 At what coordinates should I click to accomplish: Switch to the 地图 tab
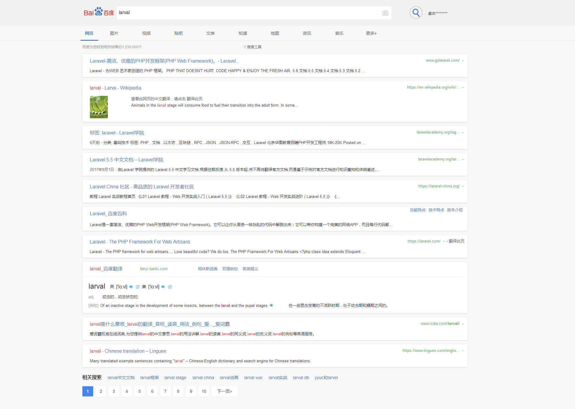[x=275, y=33]
